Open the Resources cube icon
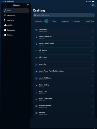 coord(5,30)
